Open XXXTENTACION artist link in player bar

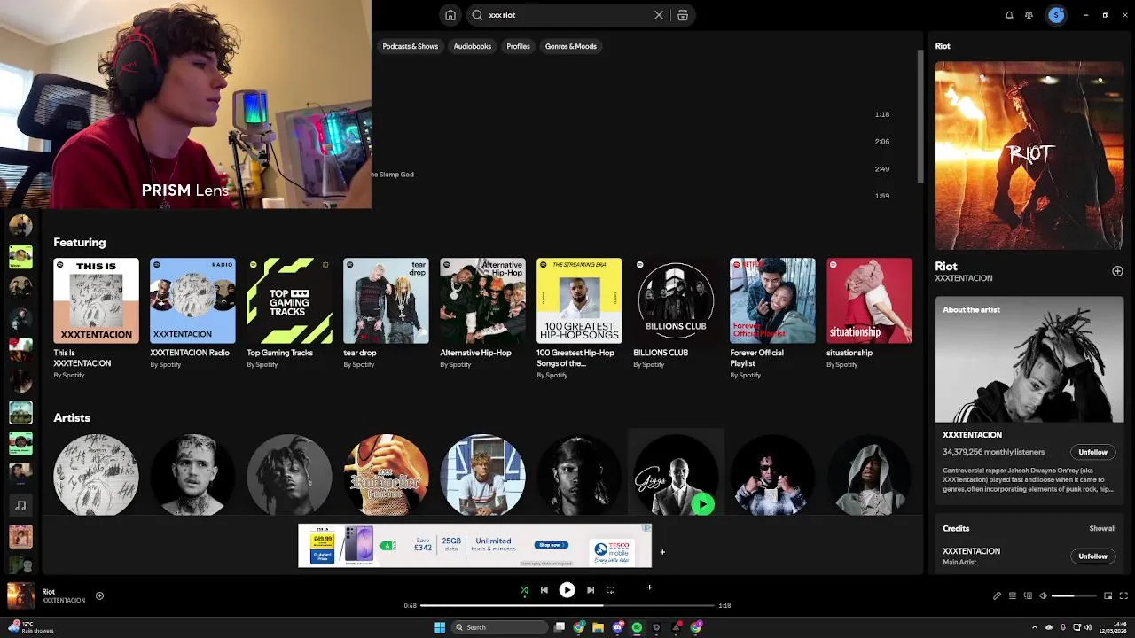64,601
